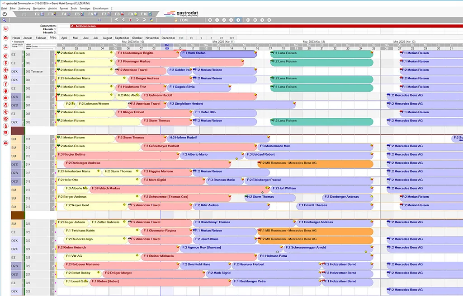Screen dimensions: 463x296
Task: Click the euro icon in left sidebar
Action: click(5, 56)
